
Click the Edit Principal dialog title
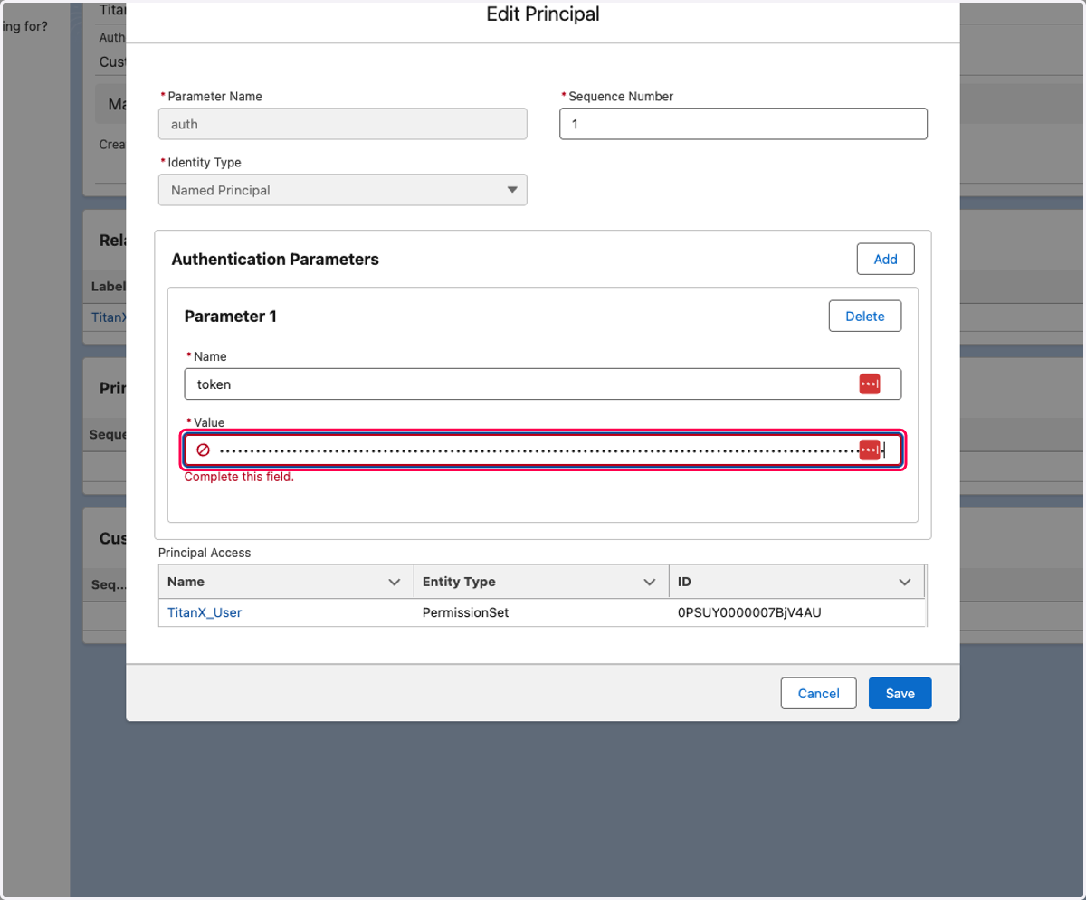point(543,14)
